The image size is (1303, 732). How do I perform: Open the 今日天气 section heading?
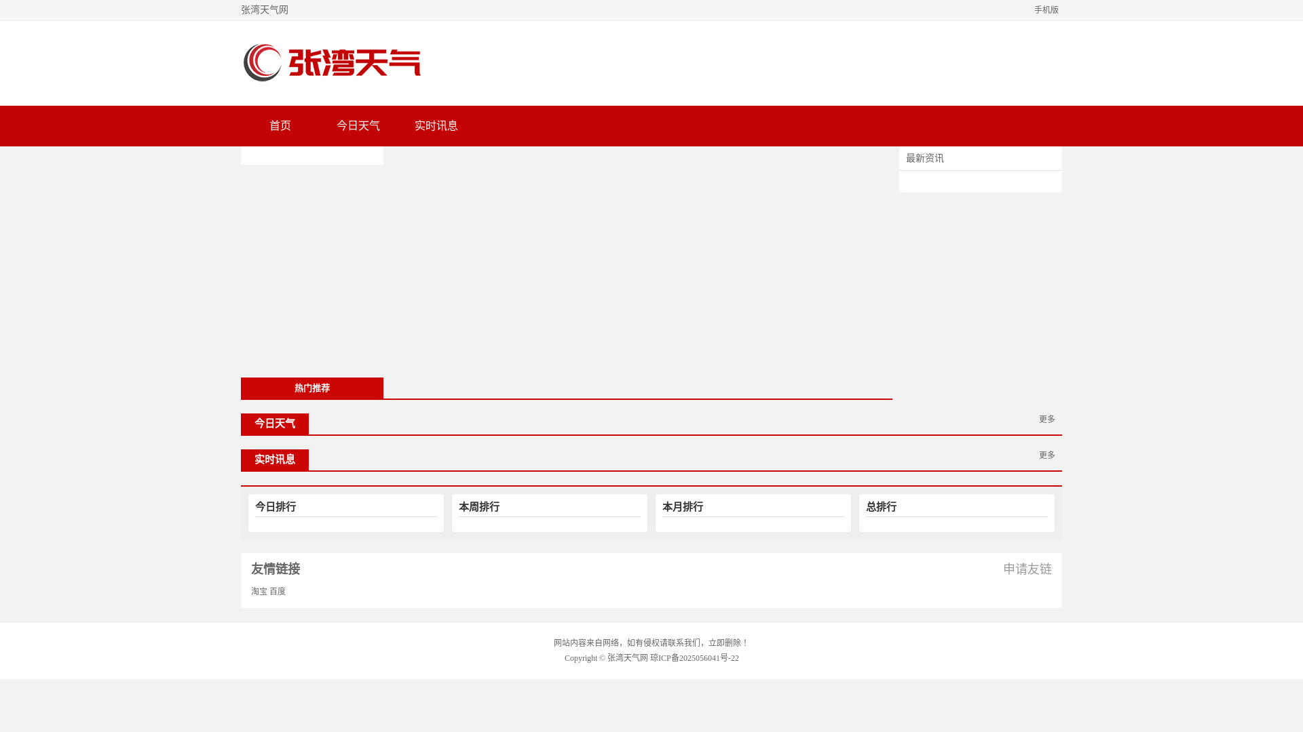[x=275, y=424]
